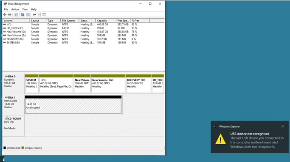Click the Back arrow toolbar icon
Image resolution: width=290 pixels, height=162 pixels.
pos(5,14)
